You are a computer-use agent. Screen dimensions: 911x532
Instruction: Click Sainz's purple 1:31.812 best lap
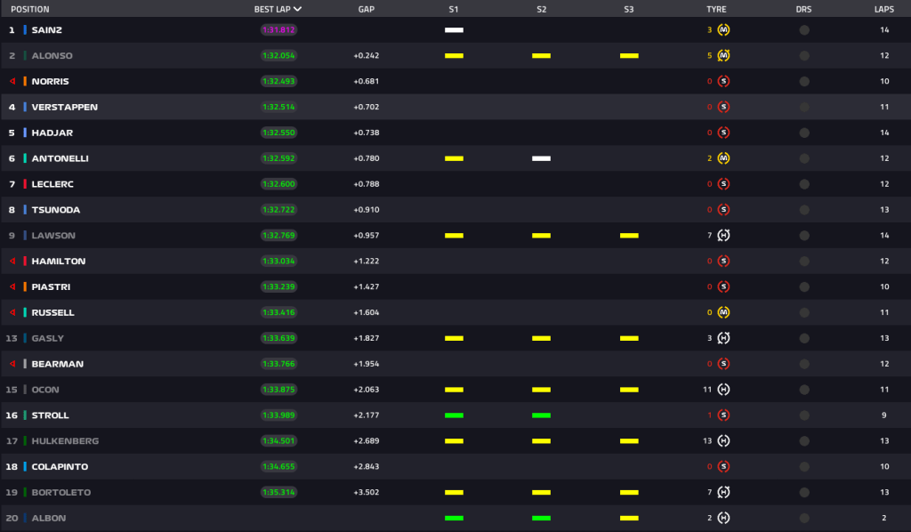coord(278,30)
